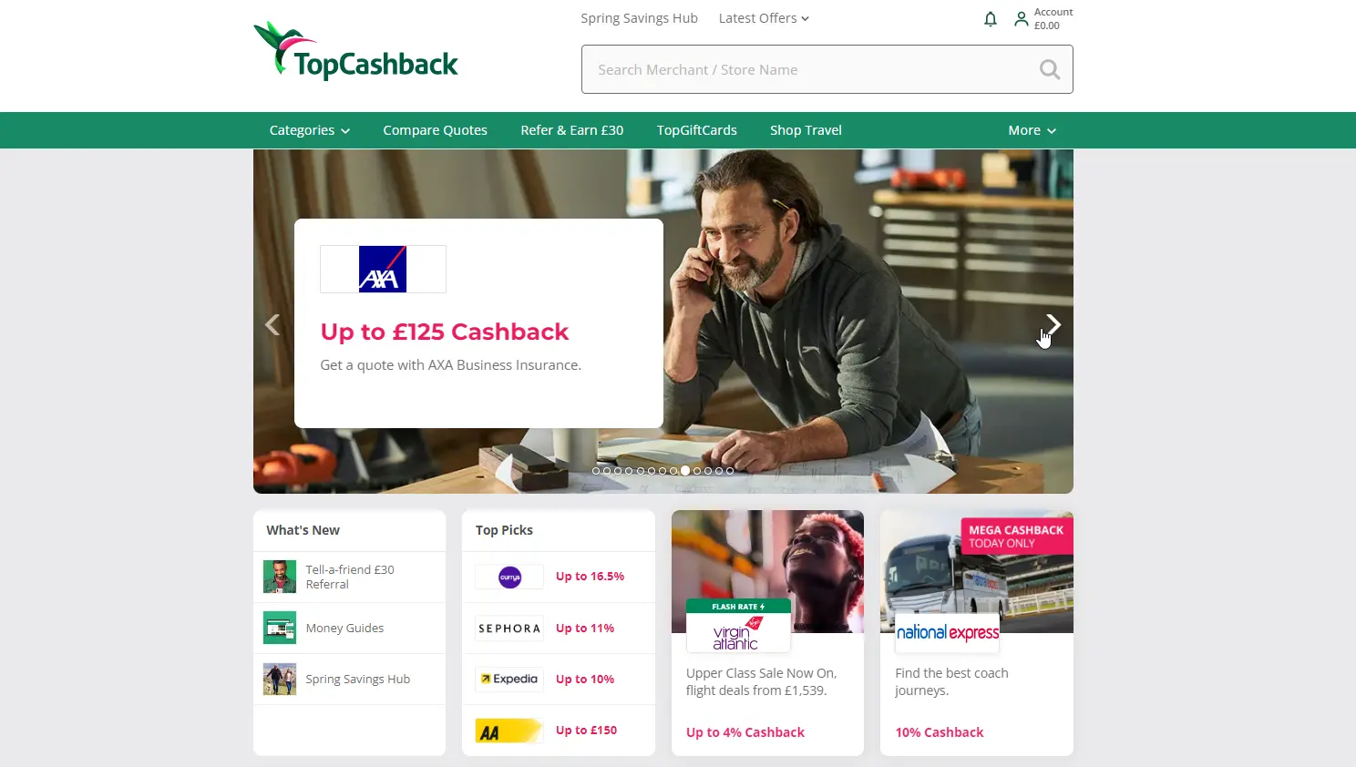This screenshot has height=767, width=1356.
Task: Open Compare Quotes in navigation bar
Action: 435,130
